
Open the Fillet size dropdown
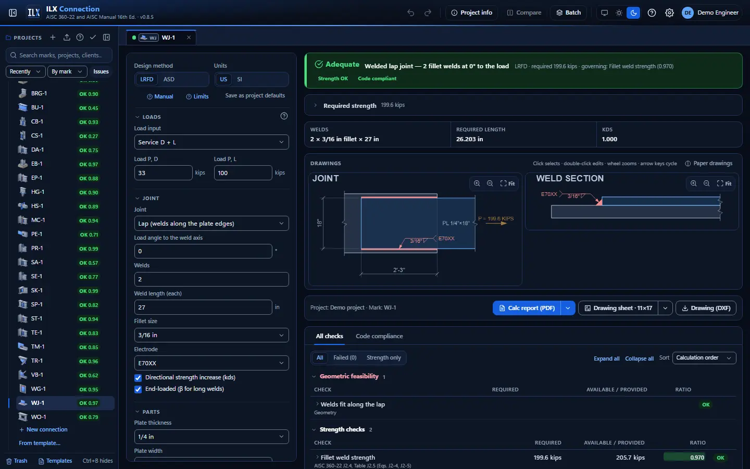211,335
